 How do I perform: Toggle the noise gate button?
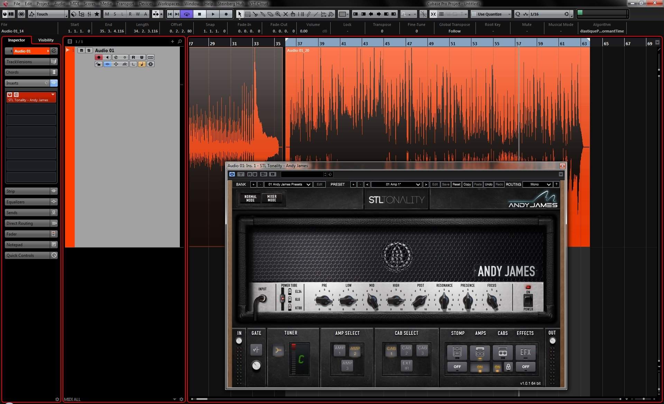tap(256, 350)
